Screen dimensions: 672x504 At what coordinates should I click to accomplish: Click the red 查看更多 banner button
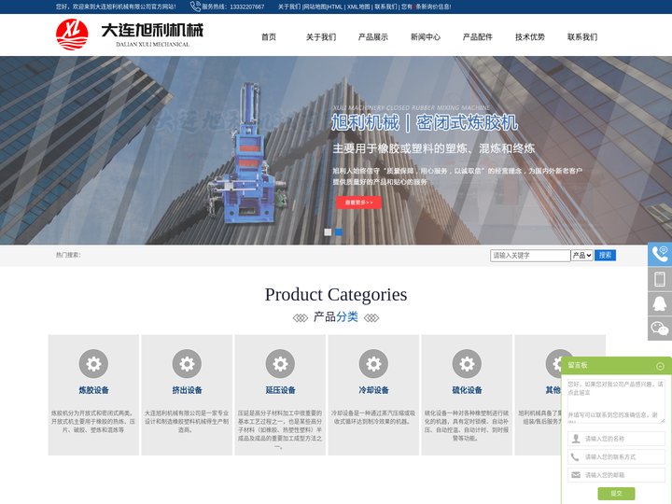pos(358,203)
